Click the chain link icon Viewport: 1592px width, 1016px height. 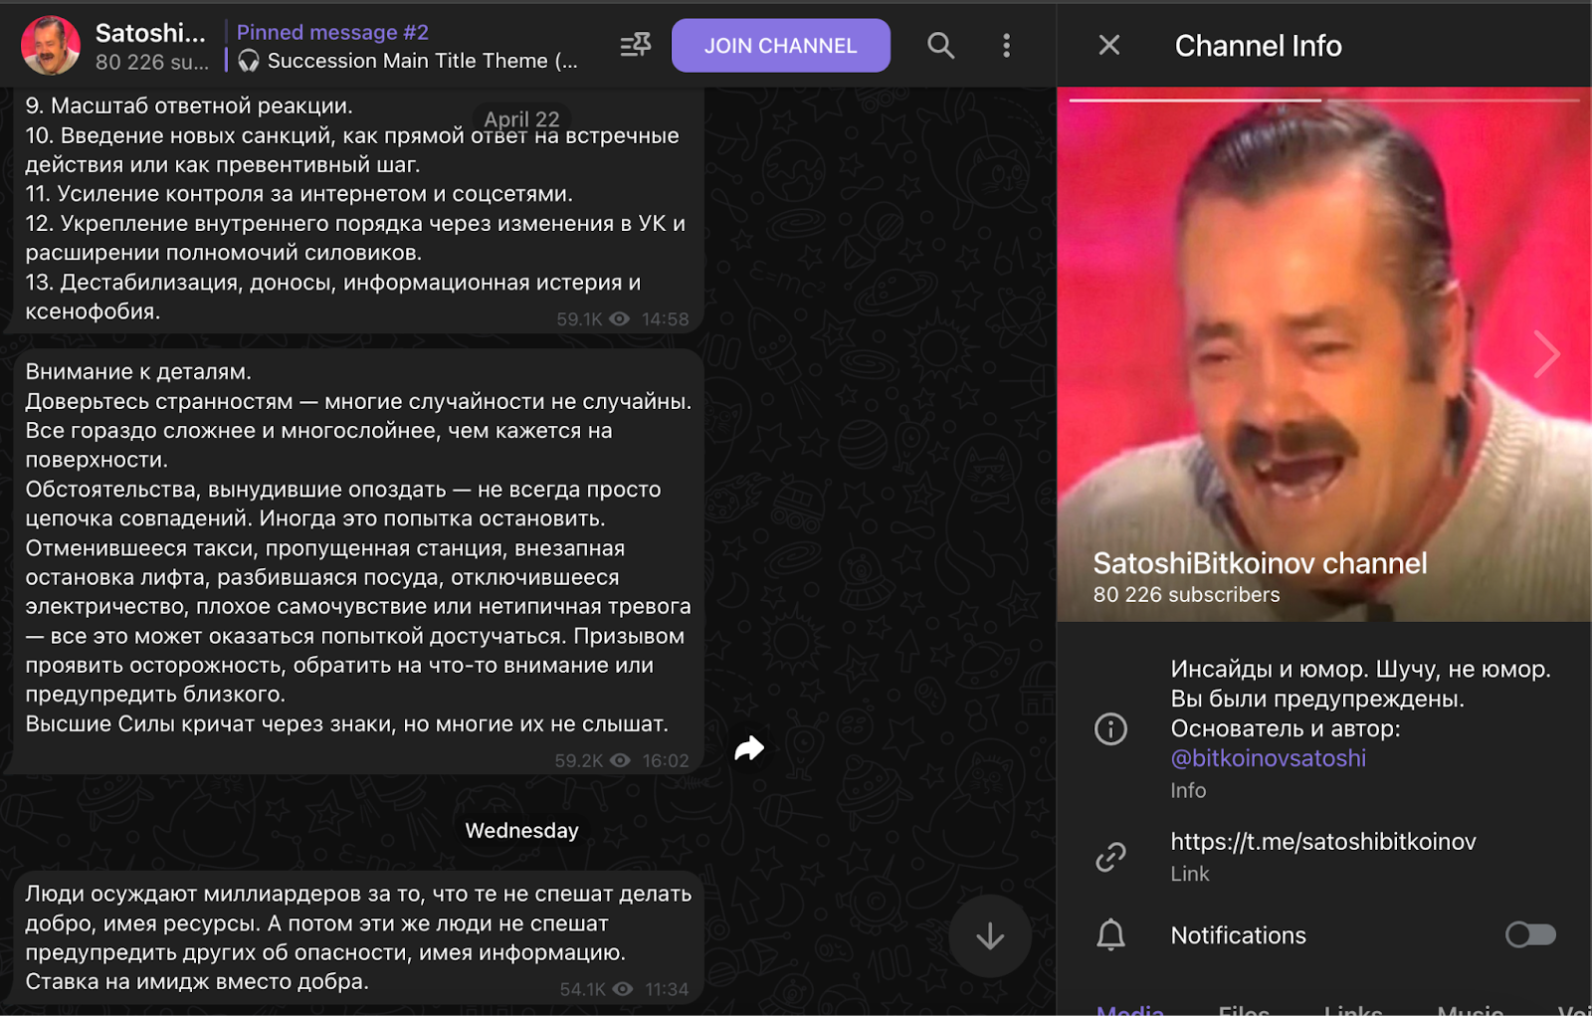pos(1110,857)
